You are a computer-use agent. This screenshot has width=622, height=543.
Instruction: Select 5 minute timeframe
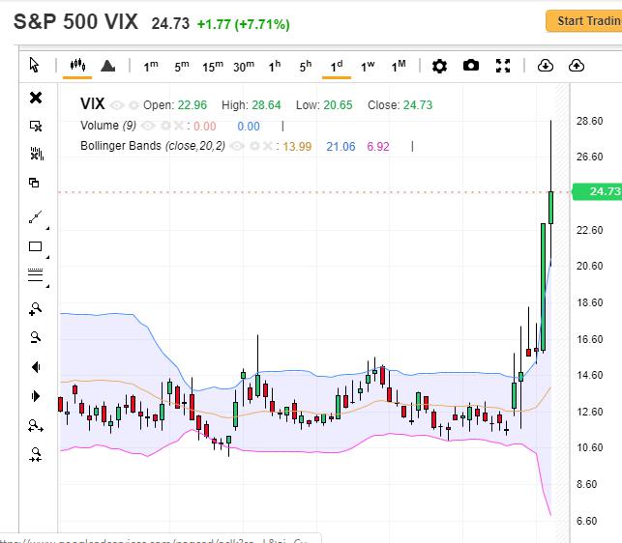coord(182,66)
